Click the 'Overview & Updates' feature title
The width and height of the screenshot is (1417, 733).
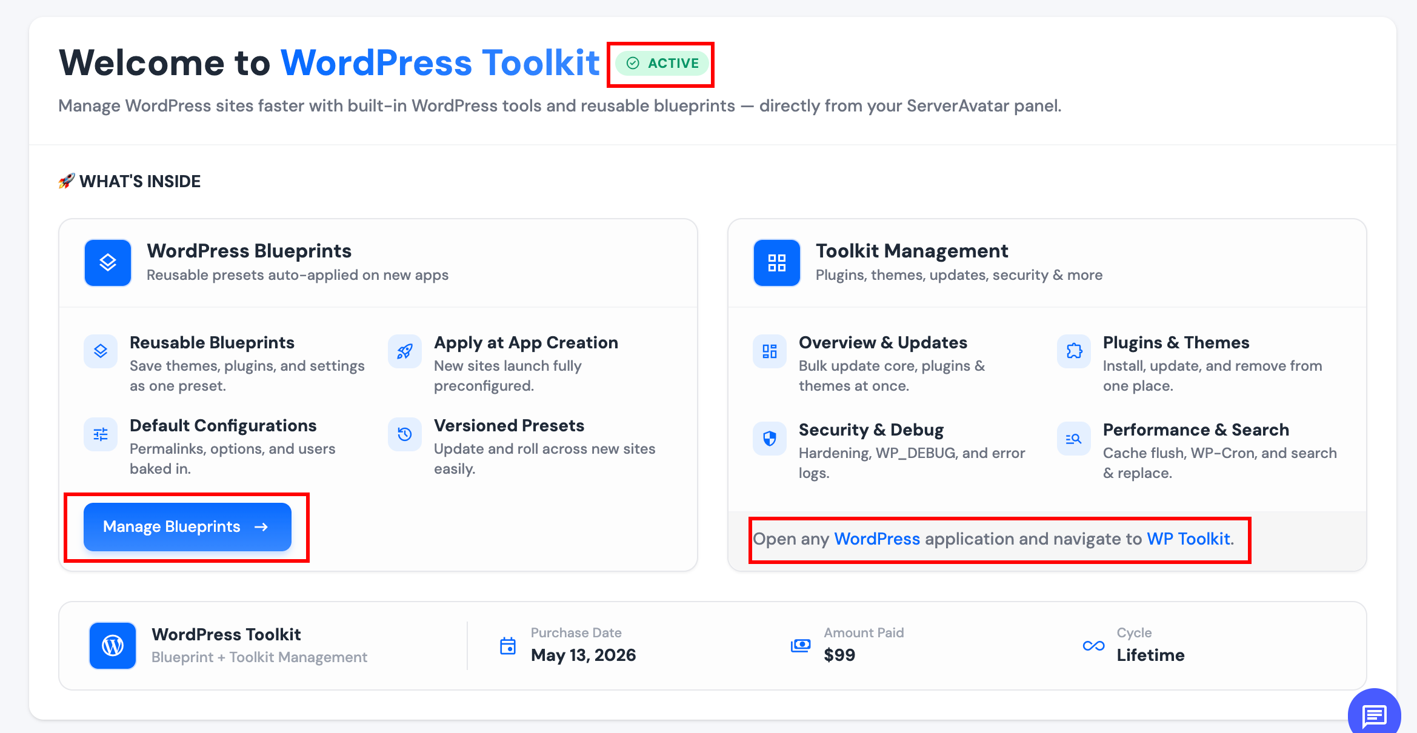click(x=883, y=342)
